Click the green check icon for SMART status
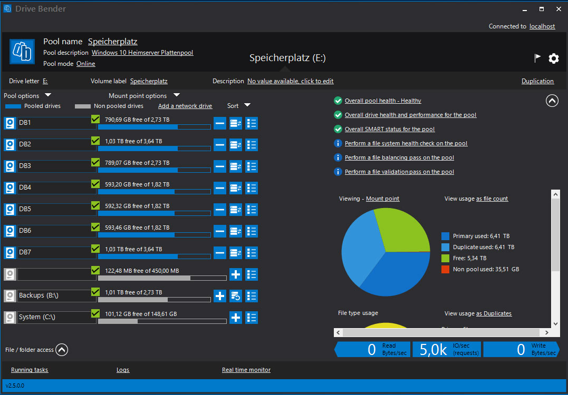This screenshot has height=395, width=568. coord(338,129)
